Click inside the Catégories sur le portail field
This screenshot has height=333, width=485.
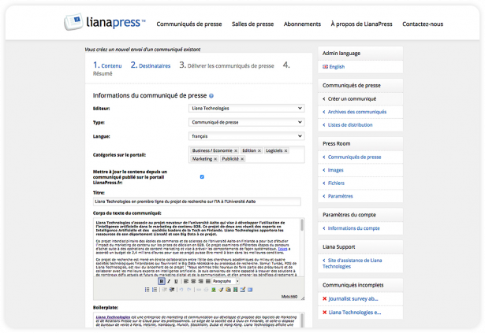[x=247, y=154]
